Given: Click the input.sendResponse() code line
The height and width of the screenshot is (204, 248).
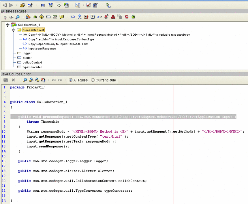Looking at the screenshot, I should pyautogui.click(x=48, y=146).
